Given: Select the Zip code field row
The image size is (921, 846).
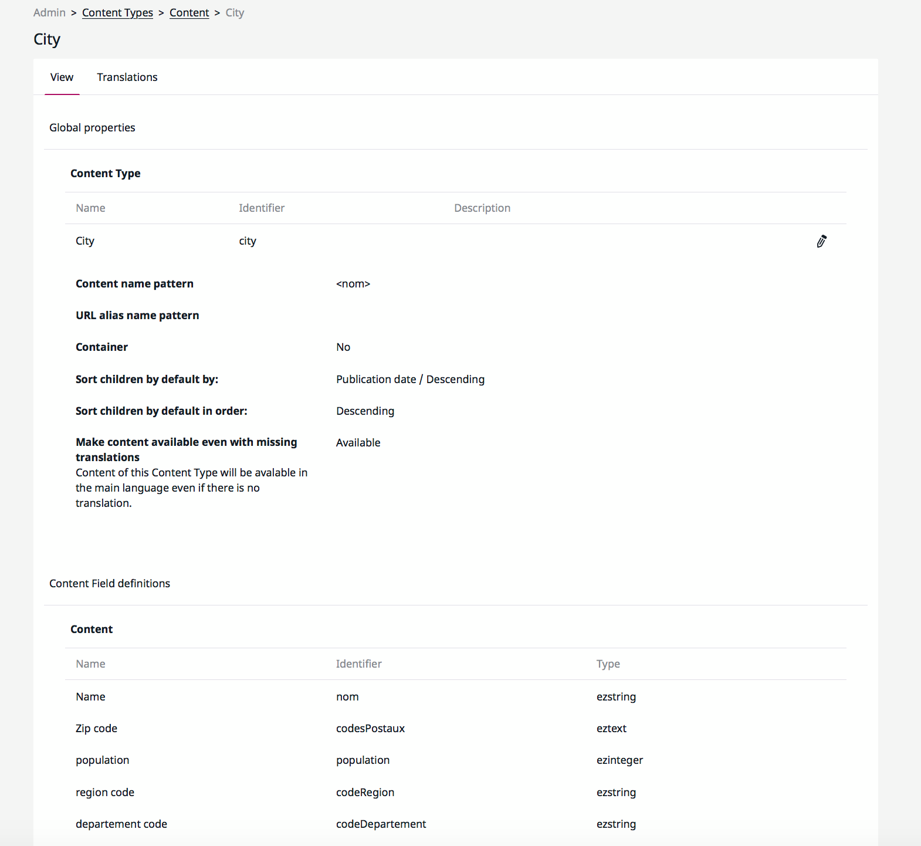Looking at the screenshot, I should click(96, 729).
